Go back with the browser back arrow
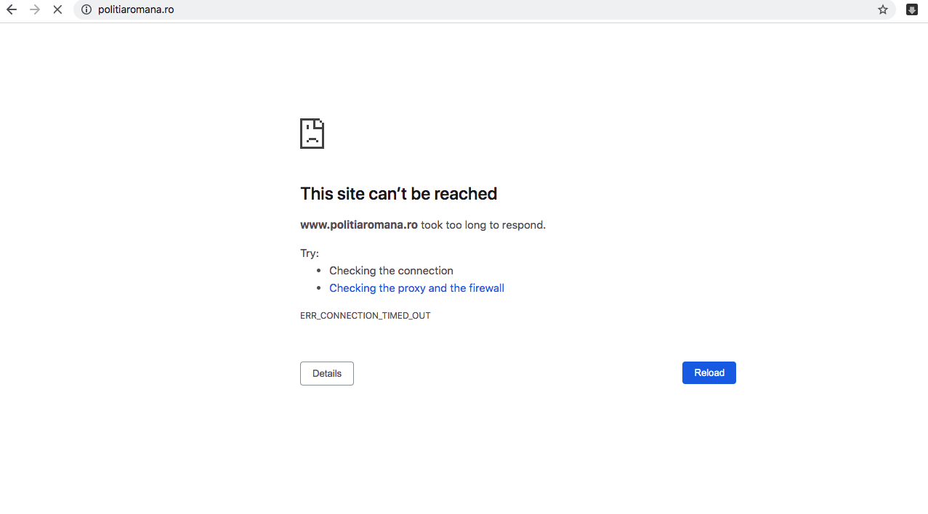The height and width of the screenshot is (514, 928). [12, 10]
